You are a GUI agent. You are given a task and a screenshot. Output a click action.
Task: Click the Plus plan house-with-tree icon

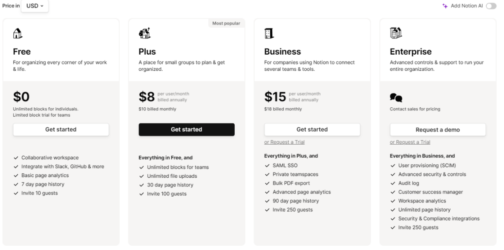[x=143, y=34]
